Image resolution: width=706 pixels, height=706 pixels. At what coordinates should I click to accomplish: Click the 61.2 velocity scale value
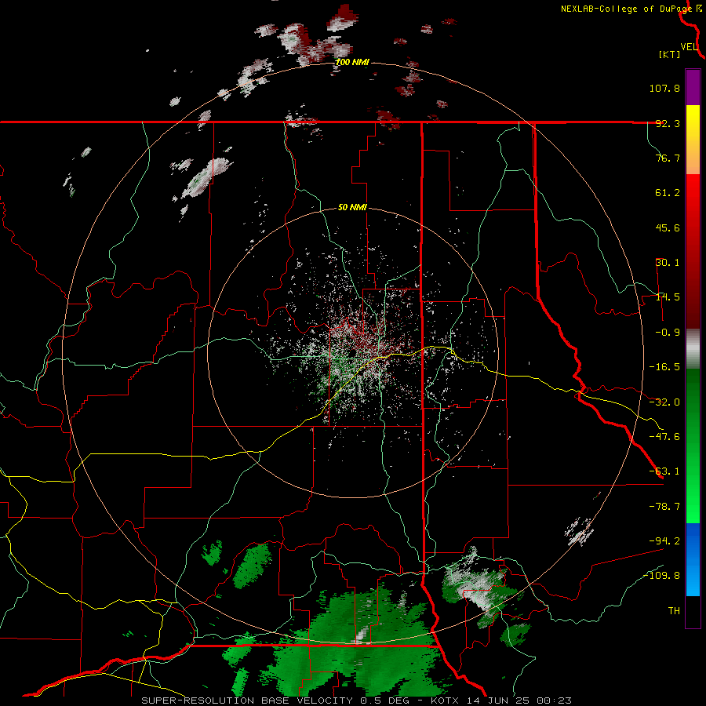[668, 193]
